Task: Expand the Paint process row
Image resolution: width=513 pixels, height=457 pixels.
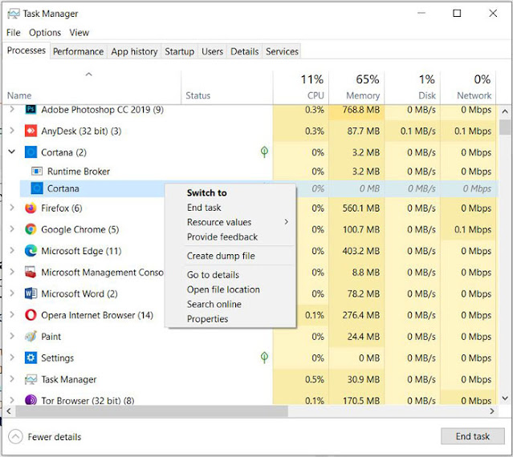Action: point(12,336)
